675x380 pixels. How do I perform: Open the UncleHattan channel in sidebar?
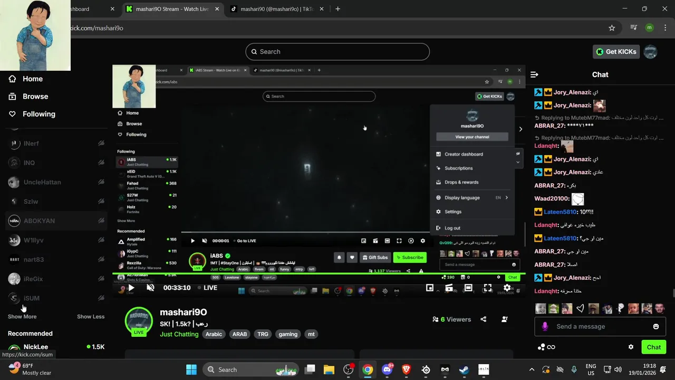point(56,182)
